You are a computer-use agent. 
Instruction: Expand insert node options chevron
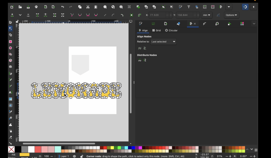pyautogui.click(x=20, y=15)
